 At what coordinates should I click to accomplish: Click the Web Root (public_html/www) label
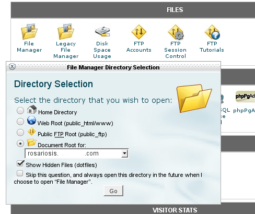tap(75, 123)
